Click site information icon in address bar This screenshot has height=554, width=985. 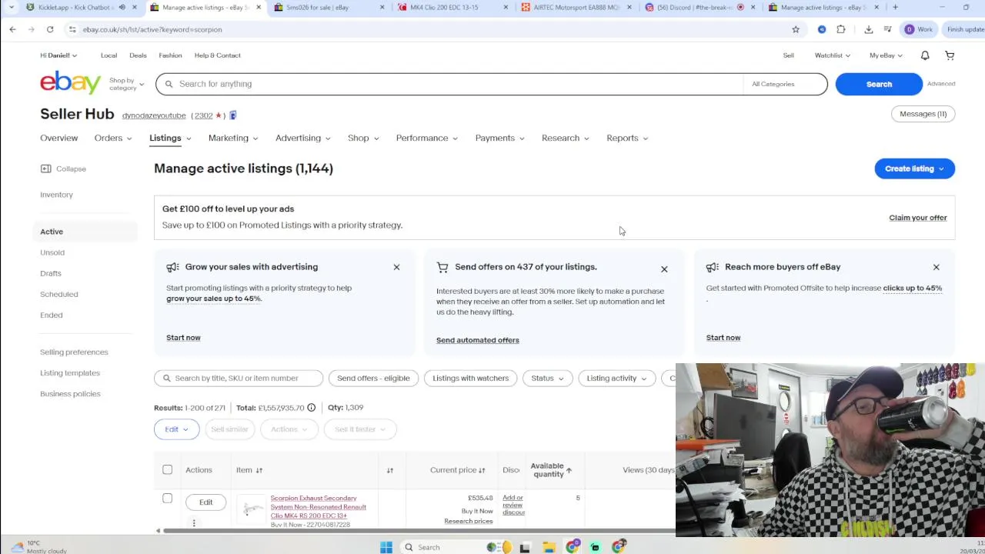click(72, 29)
